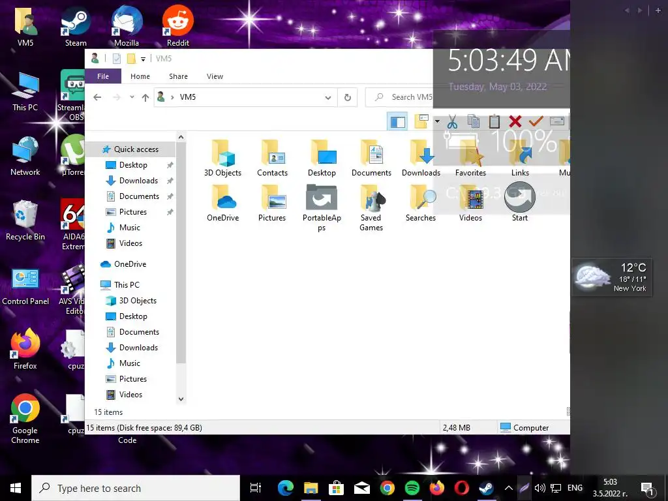Select Music under Quick access
The height and width of the screenshot is (501, 668).
[130, 228]
